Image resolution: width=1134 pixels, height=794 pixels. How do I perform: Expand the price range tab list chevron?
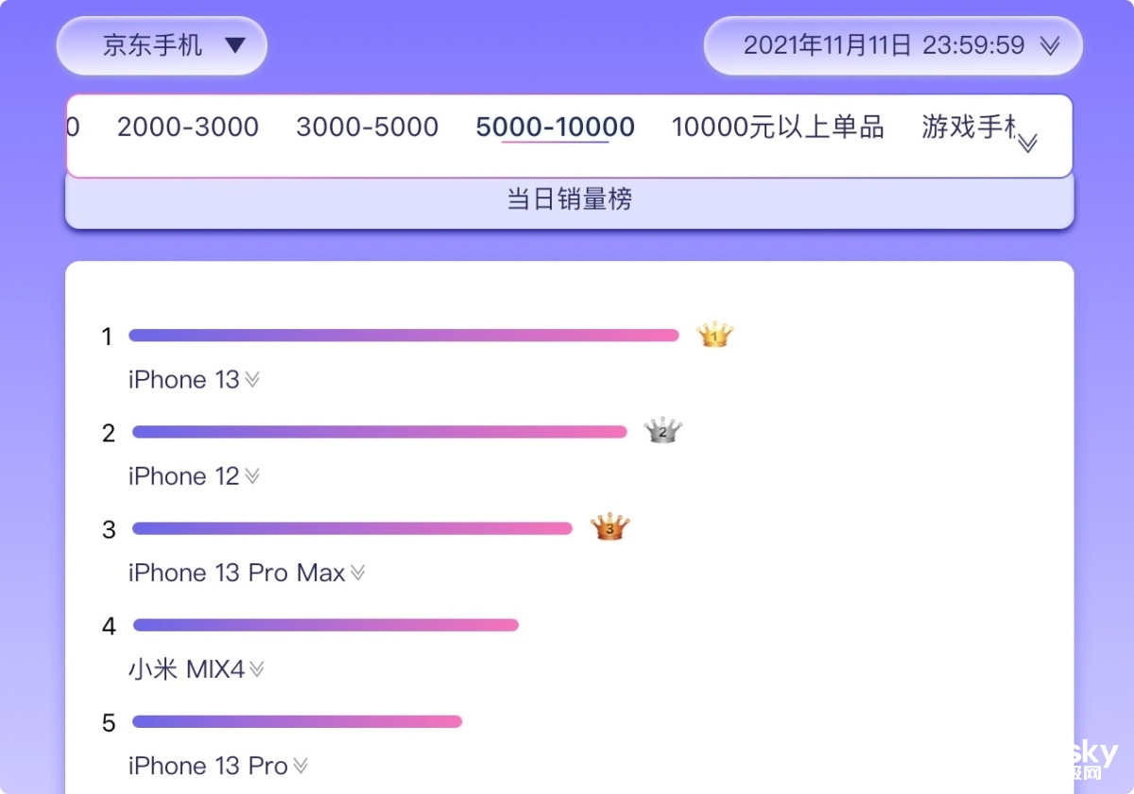[1027, 142]
